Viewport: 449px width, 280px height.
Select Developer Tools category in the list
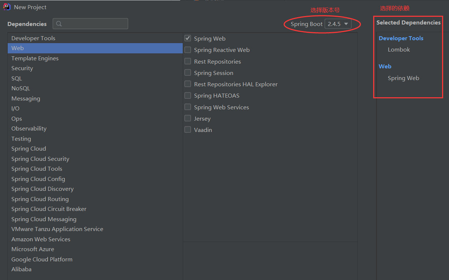point(95,38)
